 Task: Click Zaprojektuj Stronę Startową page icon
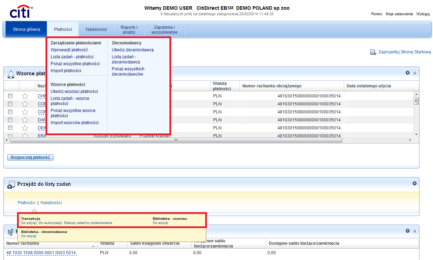[x=373, y=52]
